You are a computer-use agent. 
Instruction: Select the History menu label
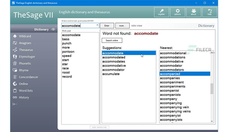coord(24,97)
